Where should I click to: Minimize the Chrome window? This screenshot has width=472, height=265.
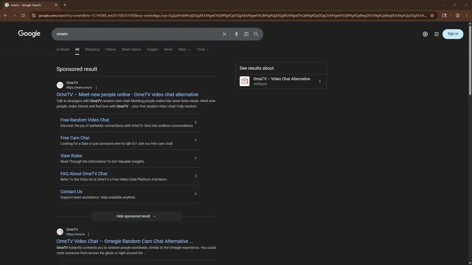(444, 5)
